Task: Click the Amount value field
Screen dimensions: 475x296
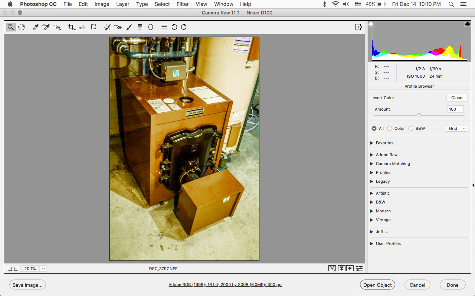Action: coord(456,109)
